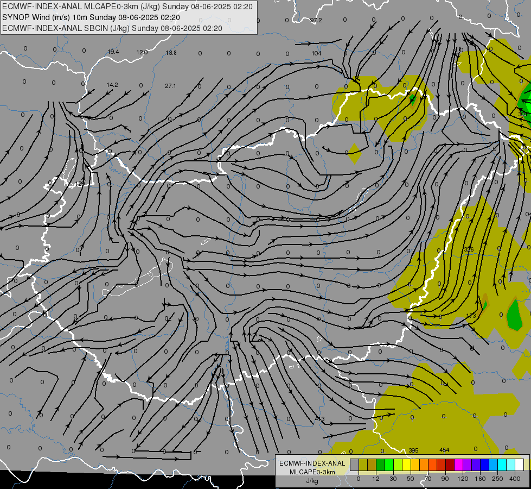Click the SYNOP Wind 10m title line

click(91, 17)
